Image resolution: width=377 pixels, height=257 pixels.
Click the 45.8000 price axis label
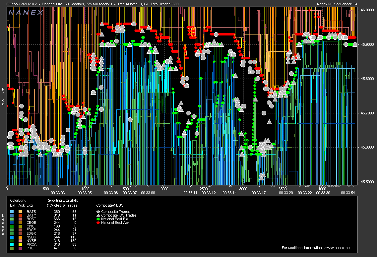point(367,79)
